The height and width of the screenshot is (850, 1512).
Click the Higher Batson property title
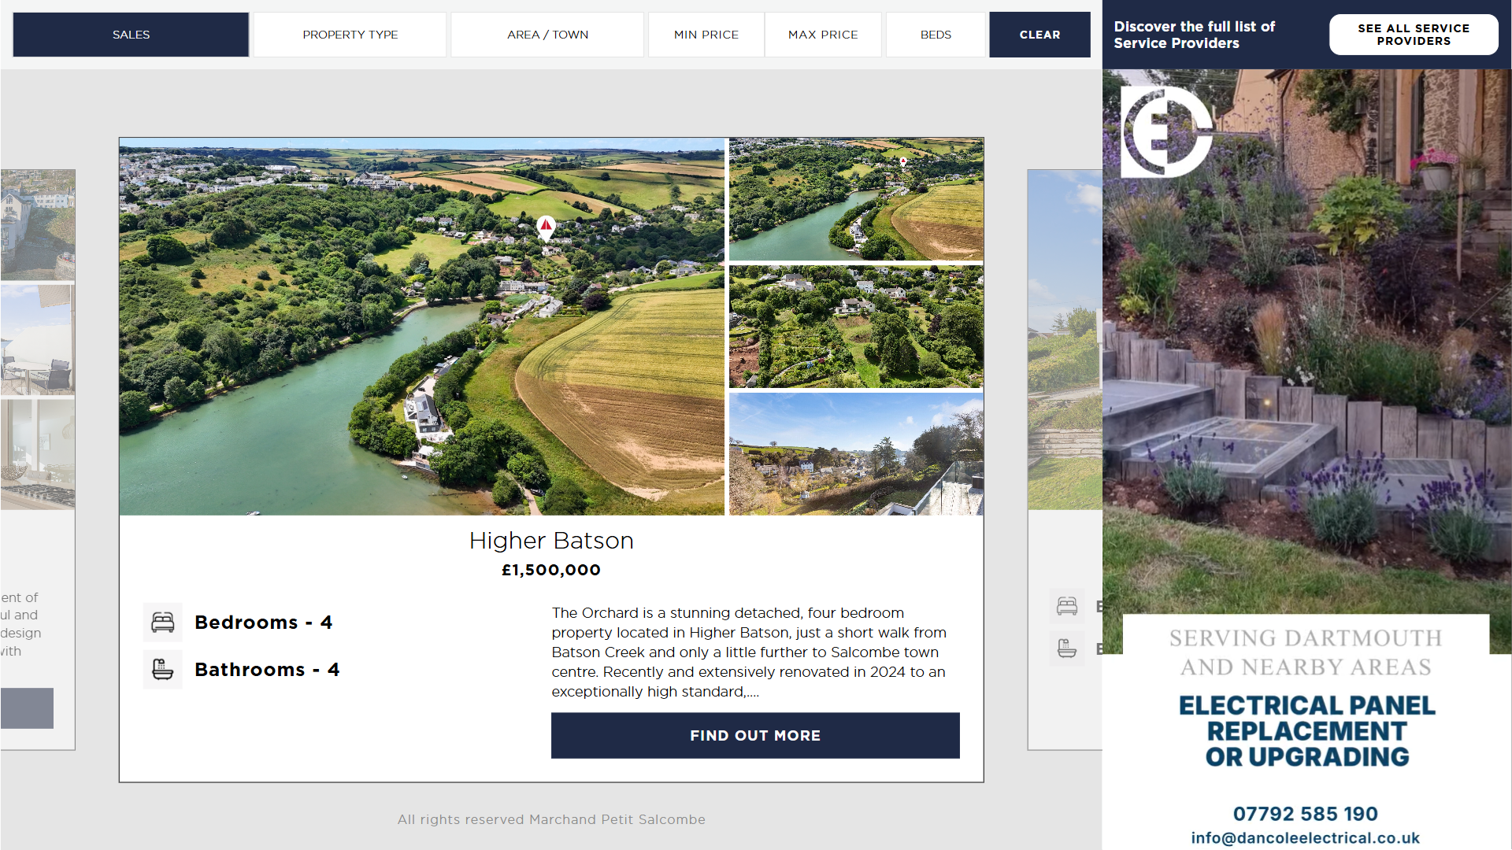pyautogui.click(x=551, y=541)
